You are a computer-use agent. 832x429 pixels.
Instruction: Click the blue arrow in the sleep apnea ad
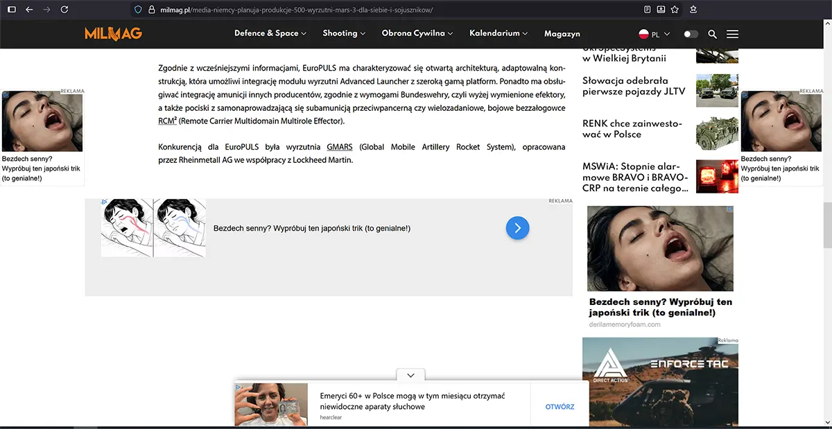pos(517,227)
